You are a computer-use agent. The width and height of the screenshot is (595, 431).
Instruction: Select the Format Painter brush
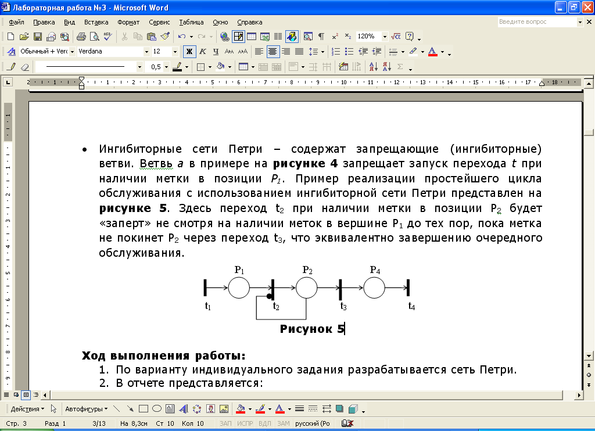pos(165,37)
